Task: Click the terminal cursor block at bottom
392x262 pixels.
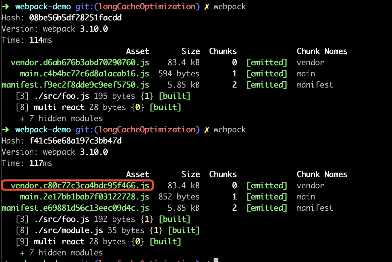Action: click(216, 260)
